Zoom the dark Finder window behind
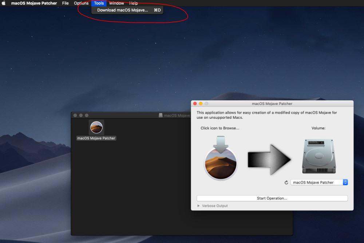The image size is (364, 243). [x=87, y=115]
